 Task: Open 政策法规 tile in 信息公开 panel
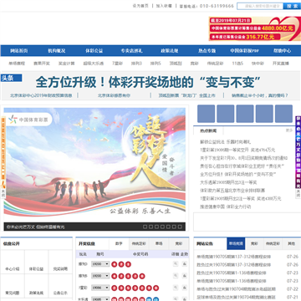(x=36, y=286)
